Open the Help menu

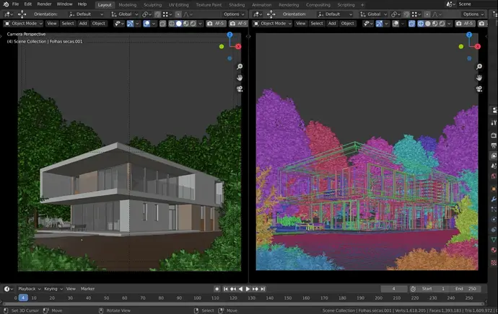pyautogui.click(x=82, y=4)
